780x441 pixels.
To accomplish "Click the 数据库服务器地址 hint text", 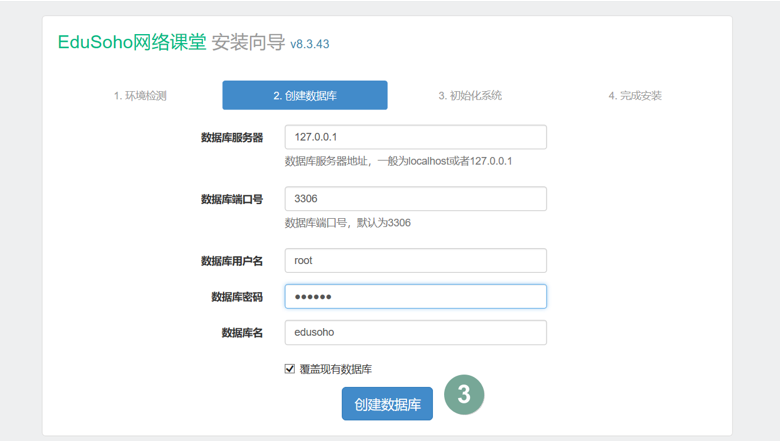I will [398, 161].
